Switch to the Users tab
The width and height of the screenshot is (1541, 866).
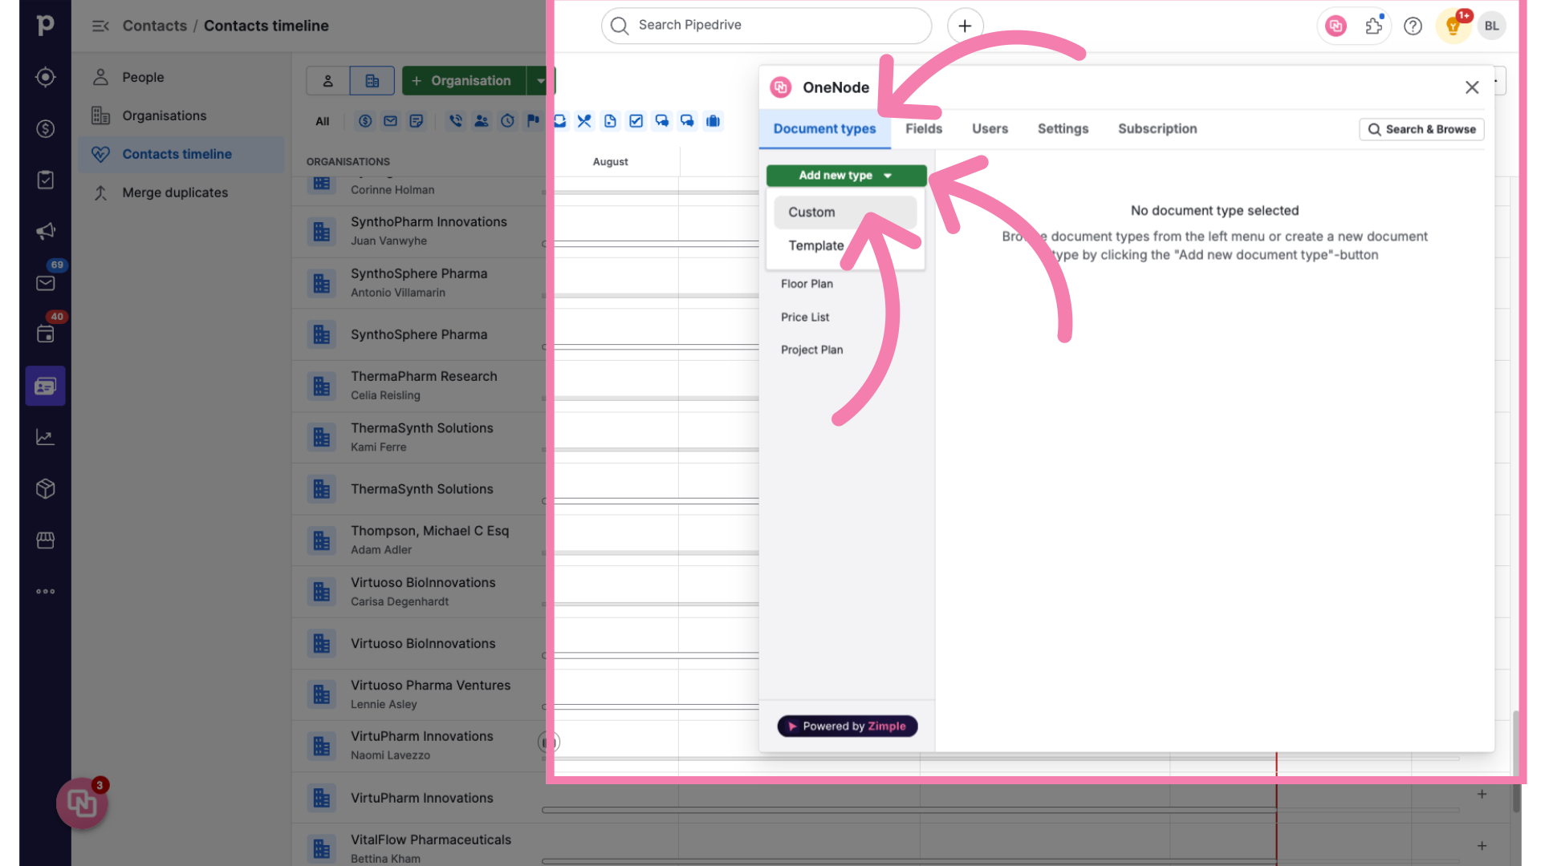point(990,129)
